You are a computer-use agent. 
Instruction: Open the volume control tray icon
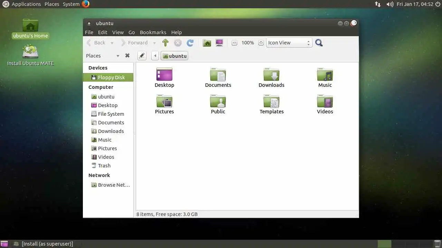coord(390,4)
